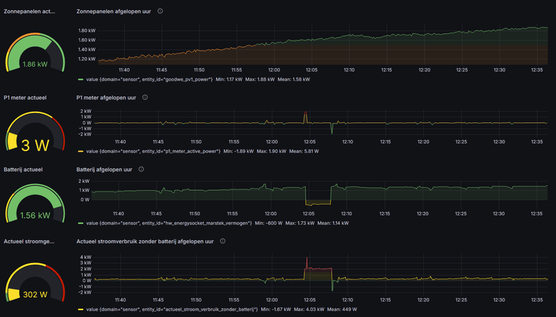Click info icon beside Batterij afgelopen uur
556x317 pixels.
click(141, 169)
